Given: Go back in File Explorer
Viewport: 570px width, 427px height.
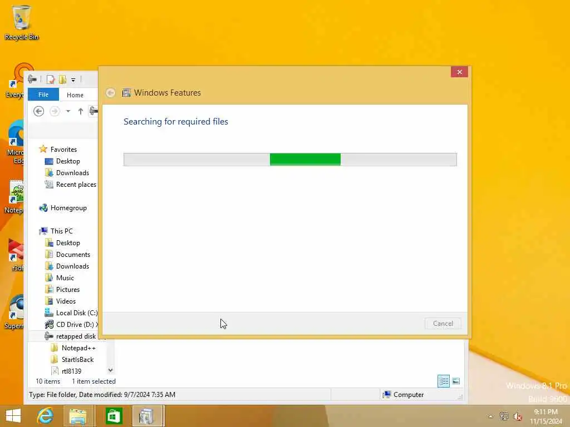Looking at the screenshot, I should [38, 111].
